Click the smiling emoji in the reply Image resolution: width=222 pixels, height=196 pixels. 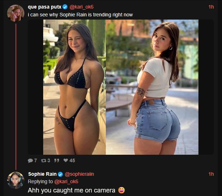click(122, 190)
